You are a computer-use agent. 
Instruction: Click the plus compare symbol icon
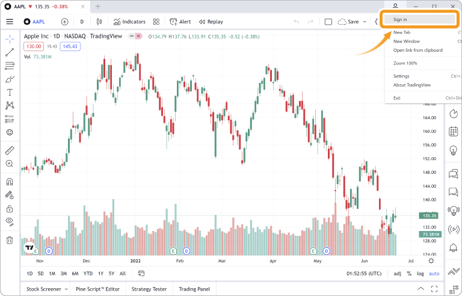[64, 22]
